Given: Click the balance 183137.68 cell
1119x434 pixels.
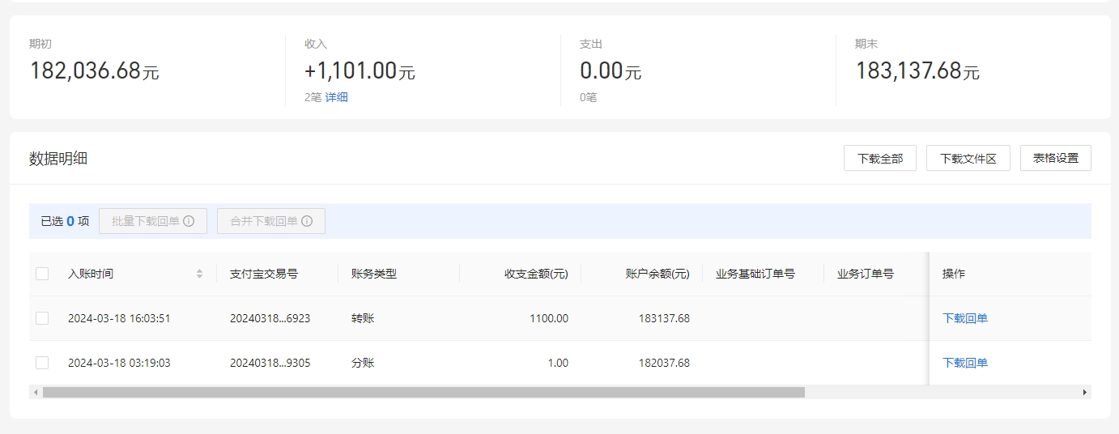Looking at the screenshot, I should pyautogui.click(x=664, y=318).
